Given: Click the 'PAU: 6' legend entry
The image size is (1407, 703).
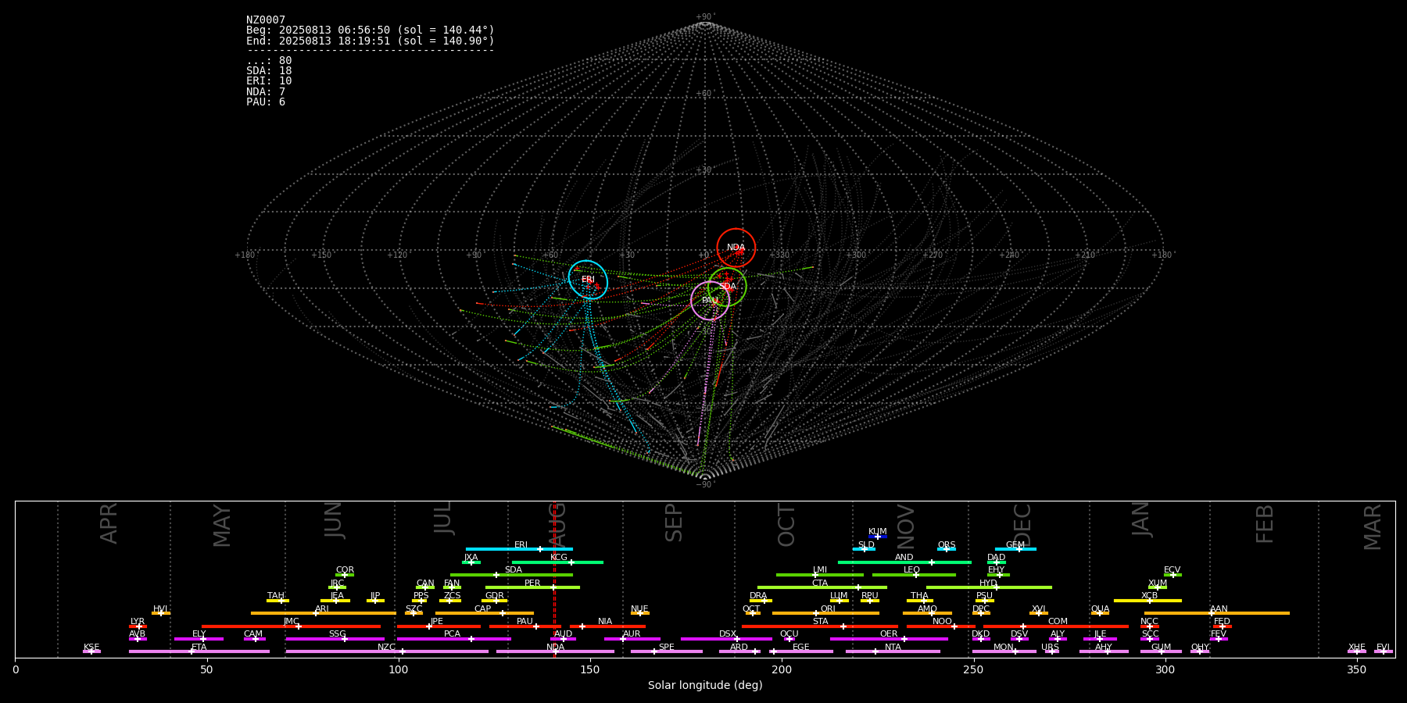Looking at the screenshot, I should 266,102.
